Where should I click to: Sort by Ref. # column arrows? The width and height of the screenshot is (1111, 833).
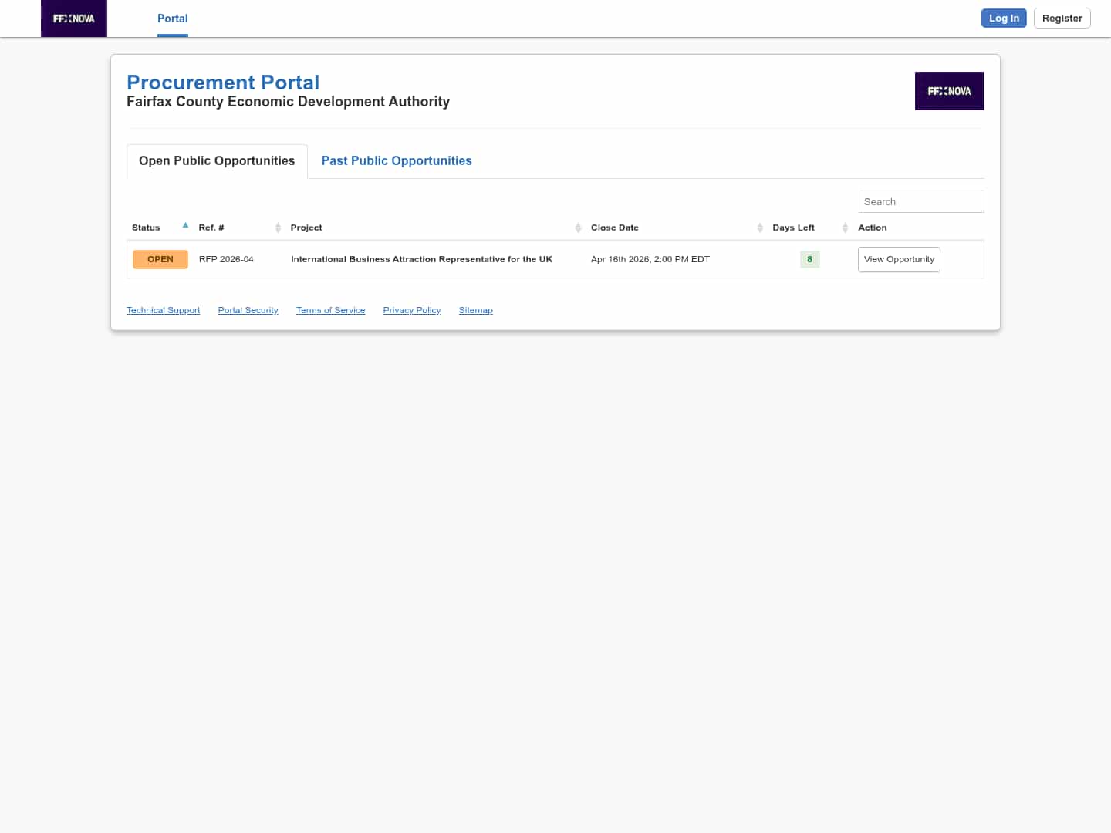(278, 228)
